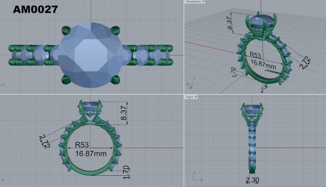Select the 2.72 dimension in Perspective viewport
This screenshot has width=326, height=187.
click(x=305, y=63)
